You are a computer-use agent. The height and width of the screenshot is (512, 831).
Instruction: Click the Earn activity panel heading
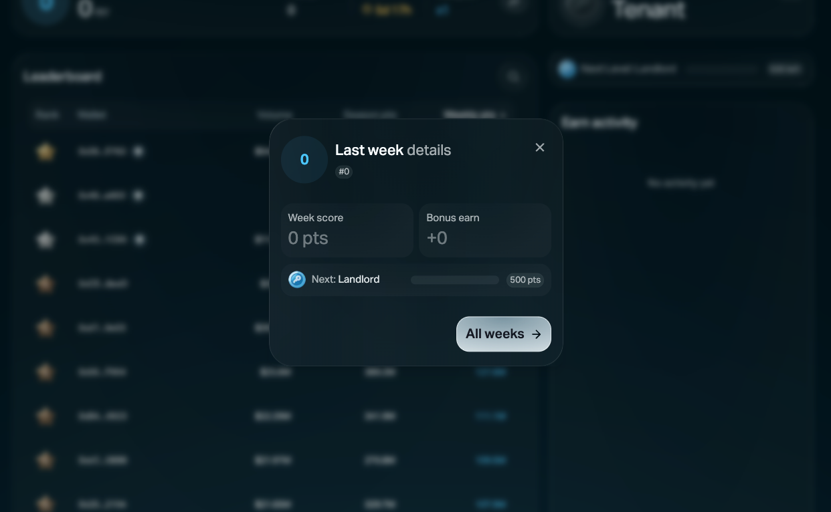pos(599,123)
